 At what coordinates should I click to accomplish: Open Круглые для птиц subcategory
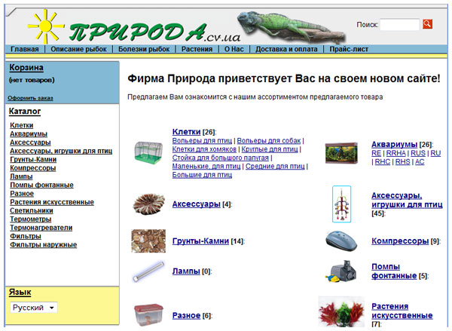coord(270,149)
